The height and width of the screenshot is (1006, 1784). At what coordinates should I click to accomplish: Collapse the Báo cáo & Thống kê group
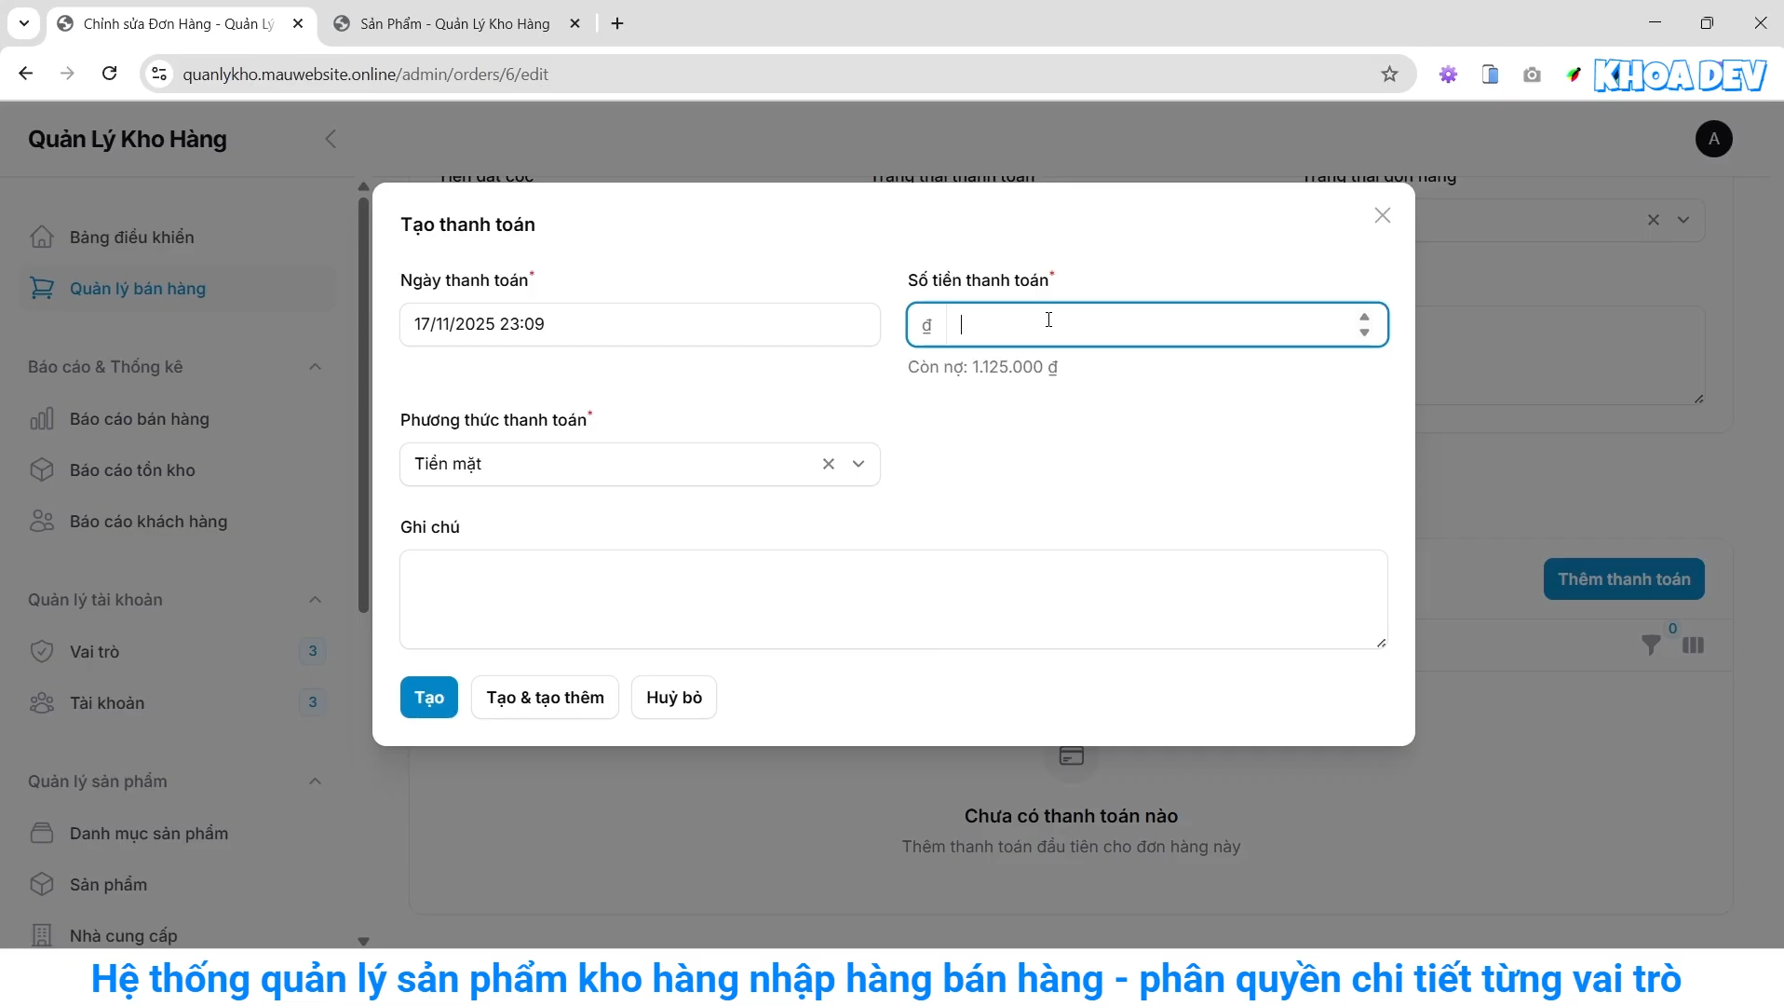315,367
